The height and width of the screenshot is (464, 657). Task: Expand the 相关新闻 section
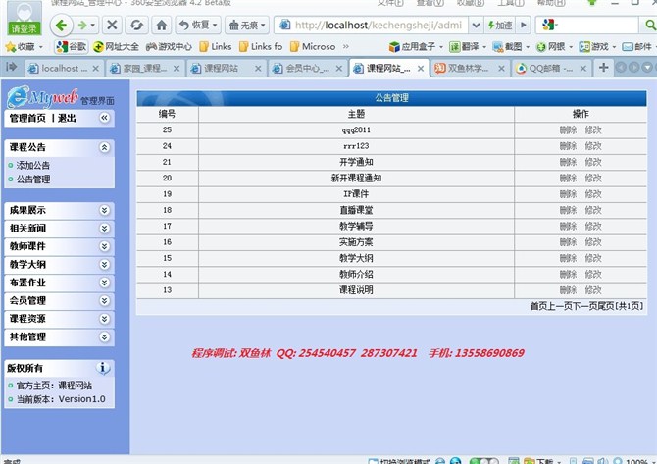(104, 228)
